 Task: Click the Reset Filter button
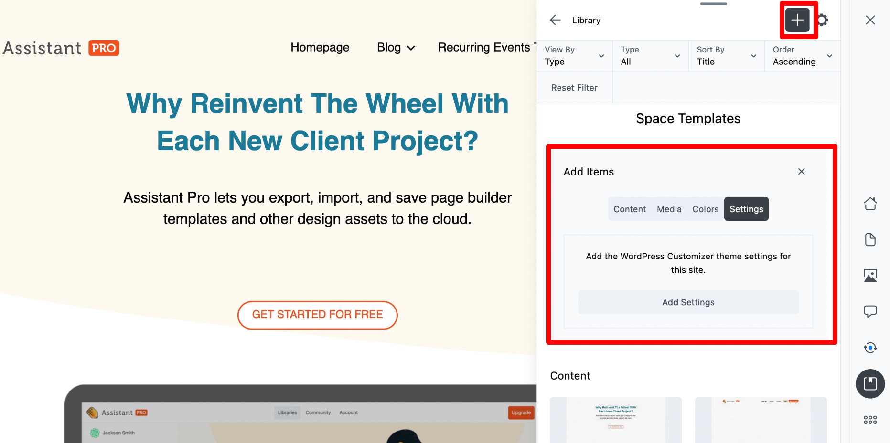[x=574, y=88]
